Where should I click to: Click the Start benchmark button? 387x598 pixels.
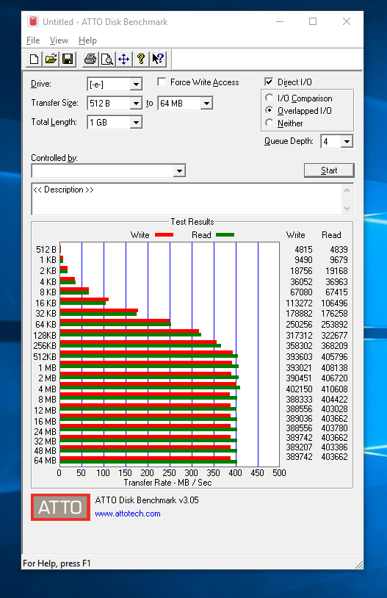click(329, 170)
